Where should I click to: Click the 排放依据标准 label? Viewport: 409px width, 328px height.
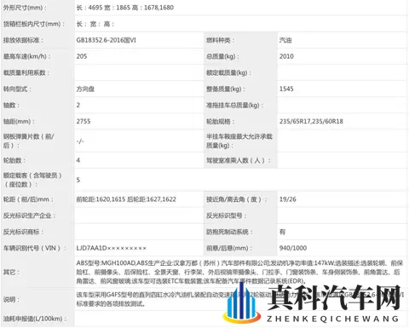23,40
